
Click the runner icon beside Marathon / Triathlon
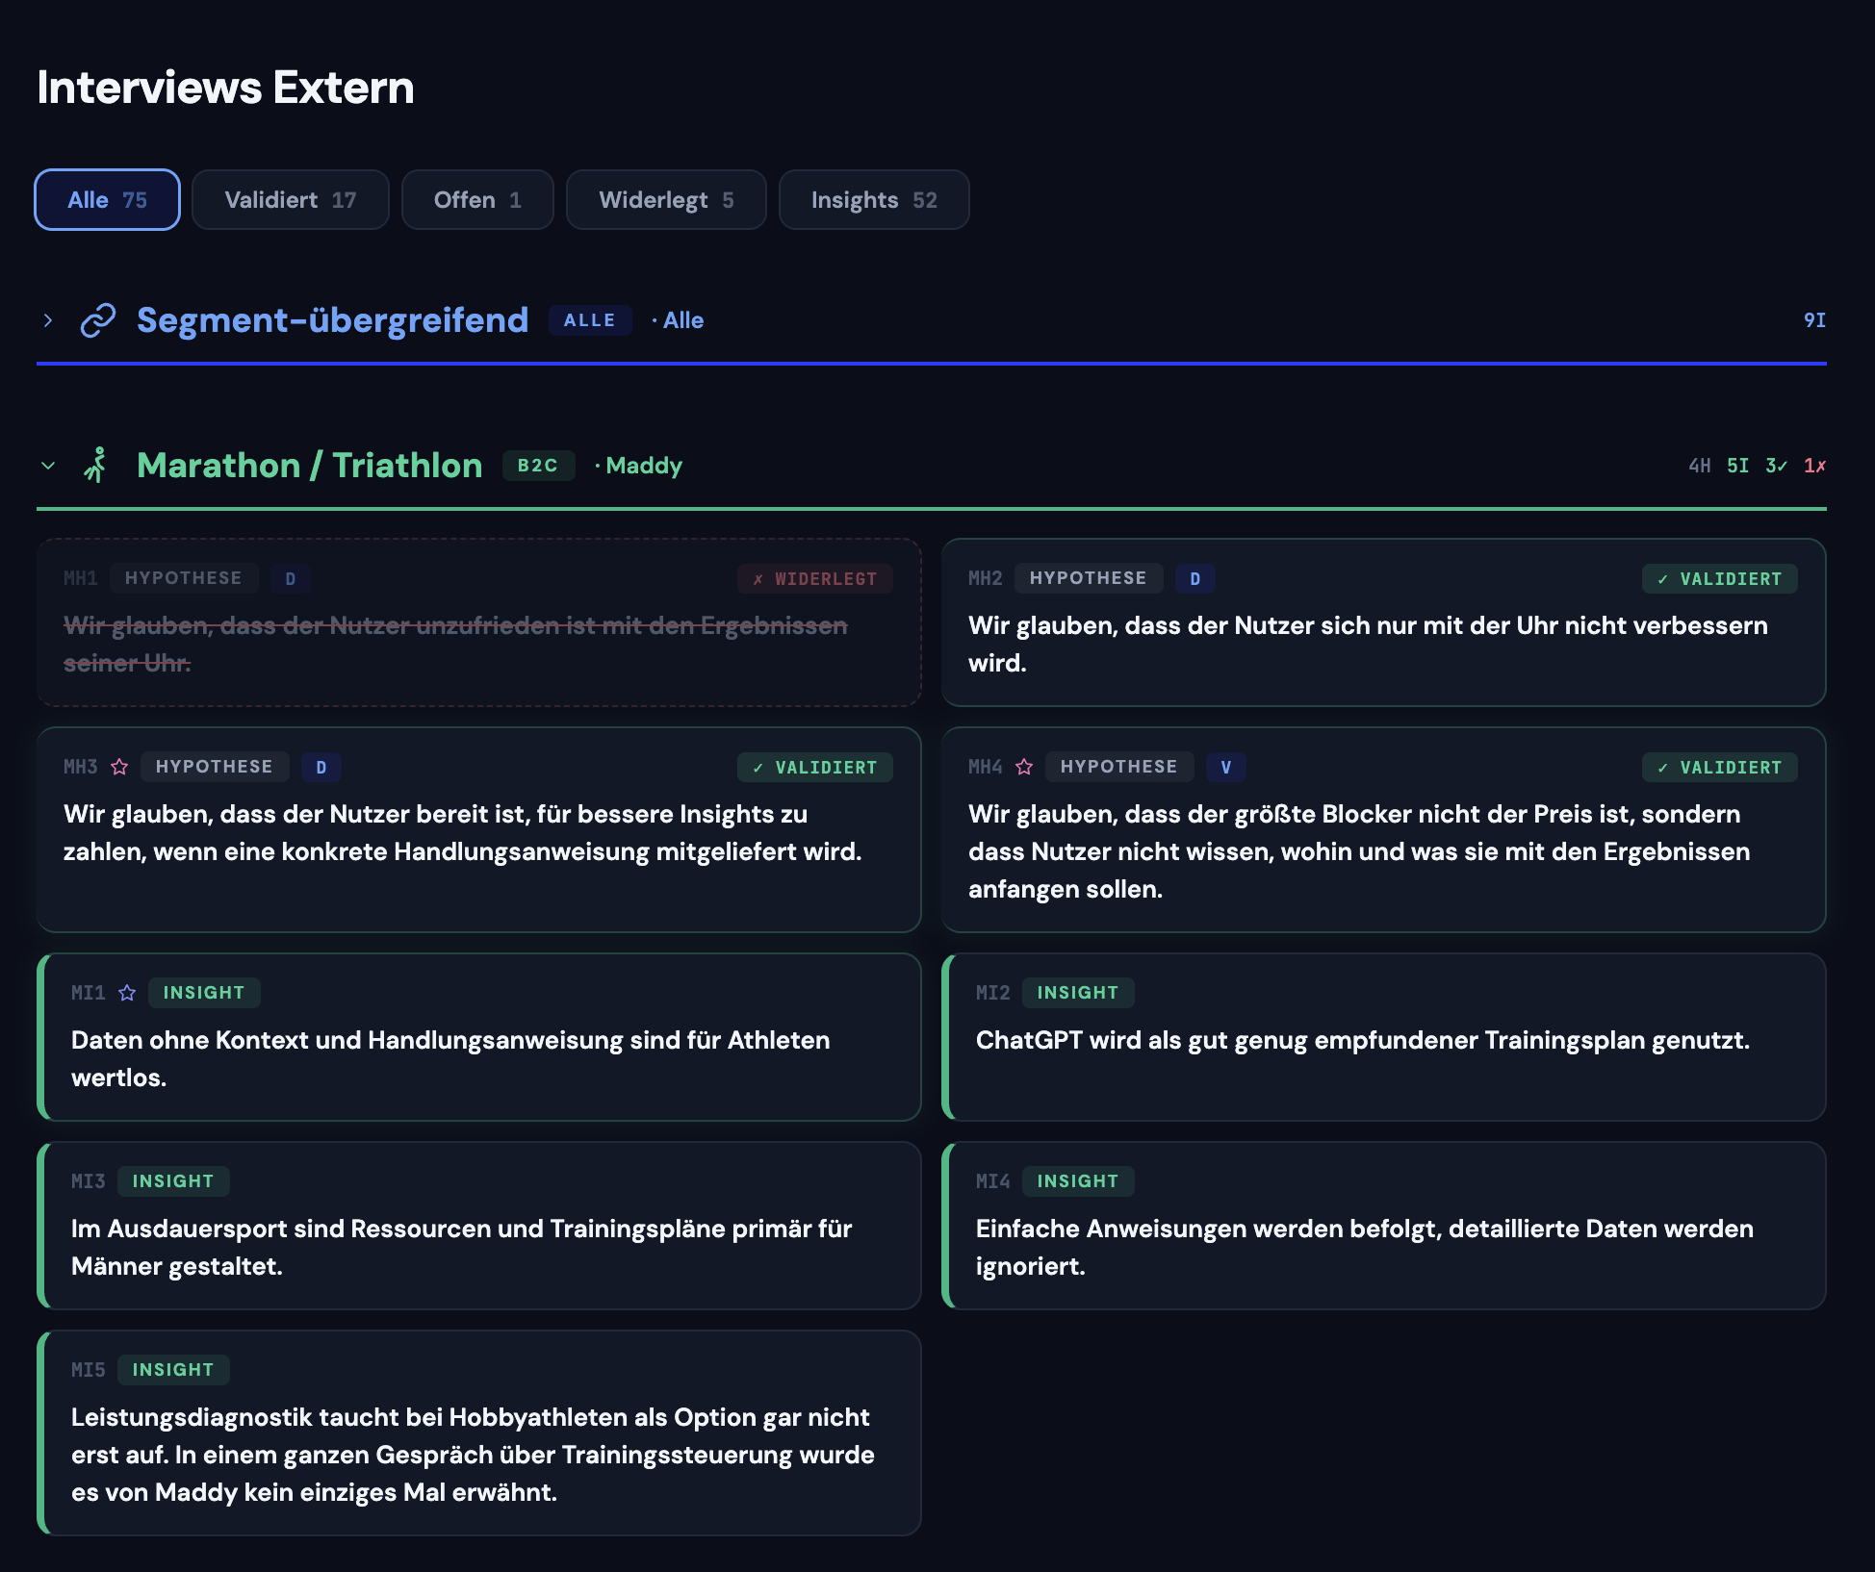click(x=95, y=466)
